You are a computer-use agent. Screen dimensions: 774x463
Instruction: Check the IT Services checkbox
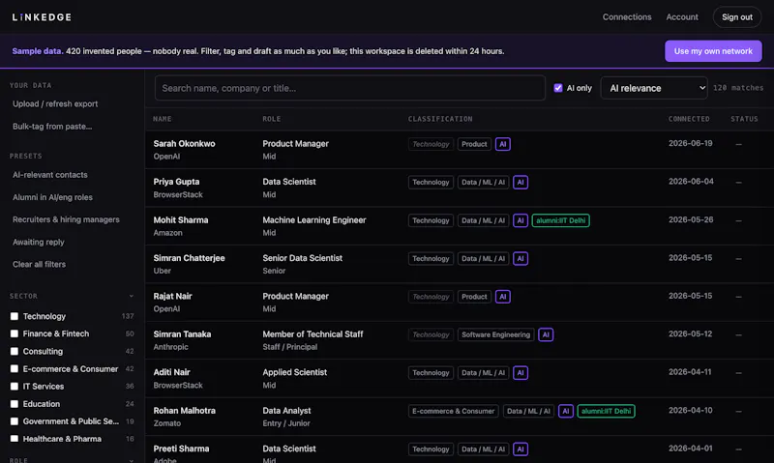[15, 387]
